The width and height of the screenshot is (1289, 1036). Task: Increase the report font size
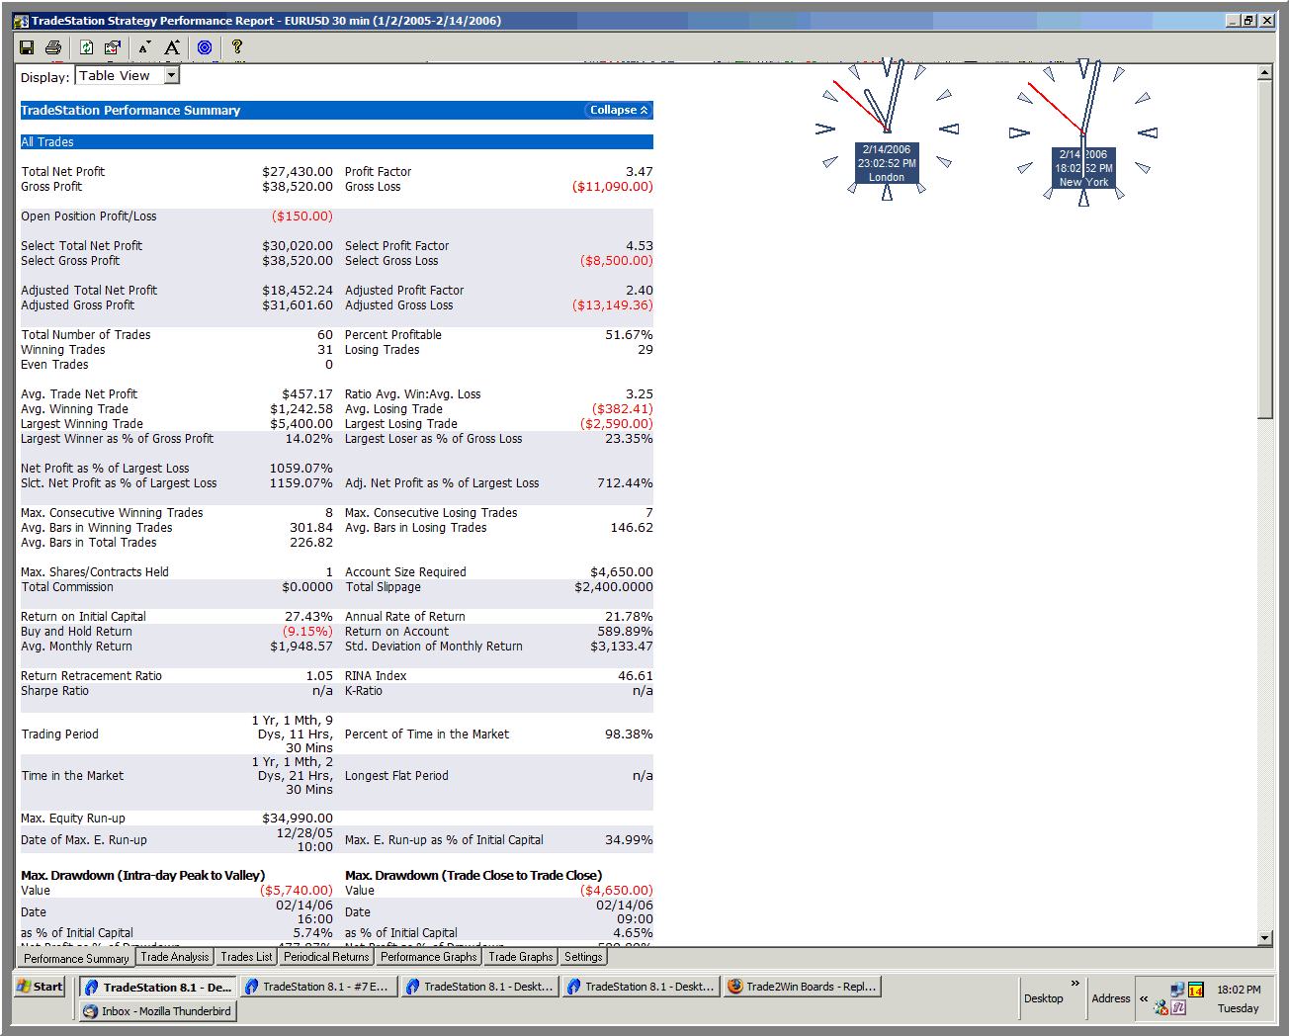[x=172, y=47]
